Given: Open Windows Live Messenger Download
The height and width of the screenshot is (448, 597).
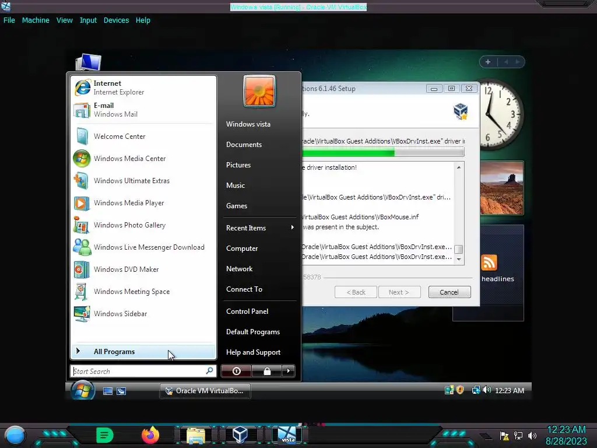Looking at the screenshot, I should 143,247.
